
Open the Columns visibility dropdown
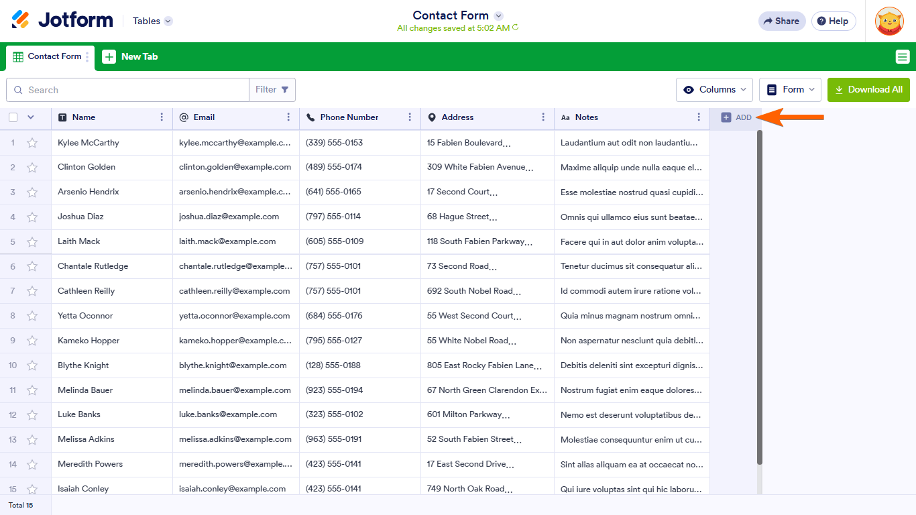pos(714,90)
